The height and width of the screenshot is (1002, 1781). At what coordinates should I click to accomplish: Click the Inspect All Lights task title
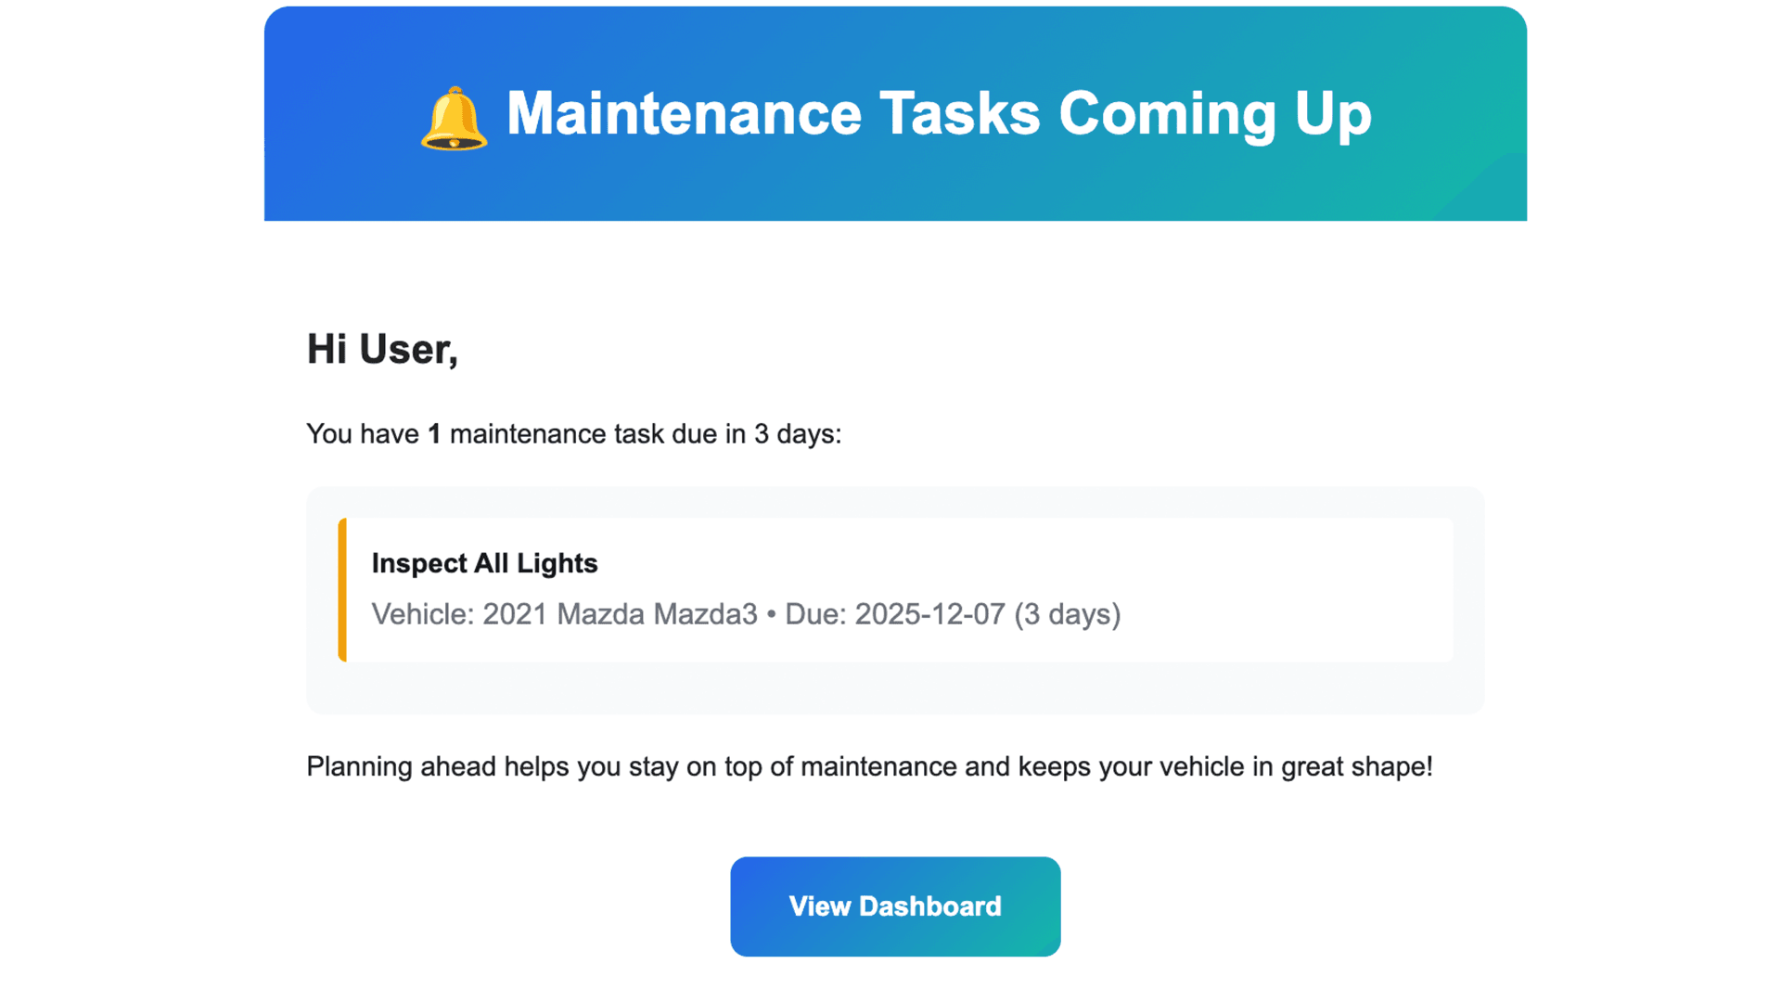point(484,563)
